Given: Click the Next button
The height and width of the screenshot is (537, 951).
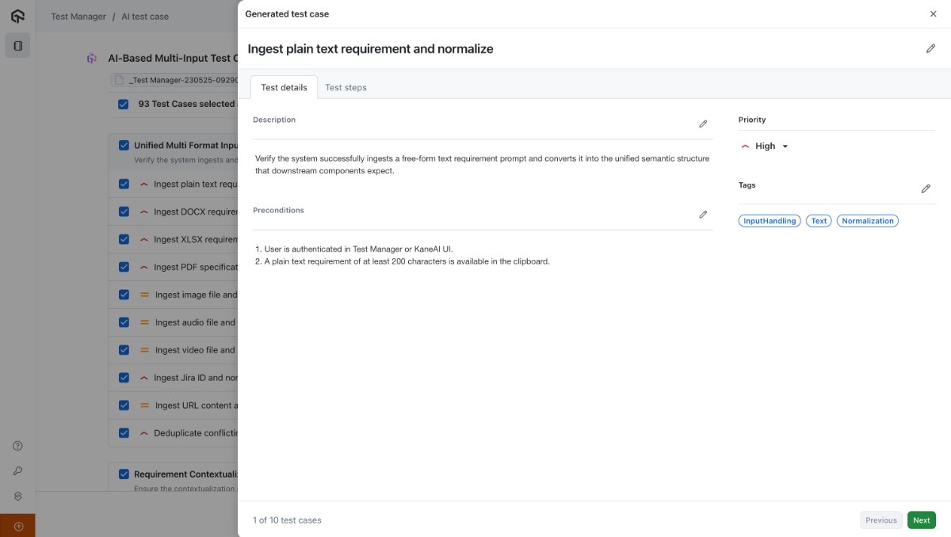Looking at the screenshot, I should [x=922, y=520].
